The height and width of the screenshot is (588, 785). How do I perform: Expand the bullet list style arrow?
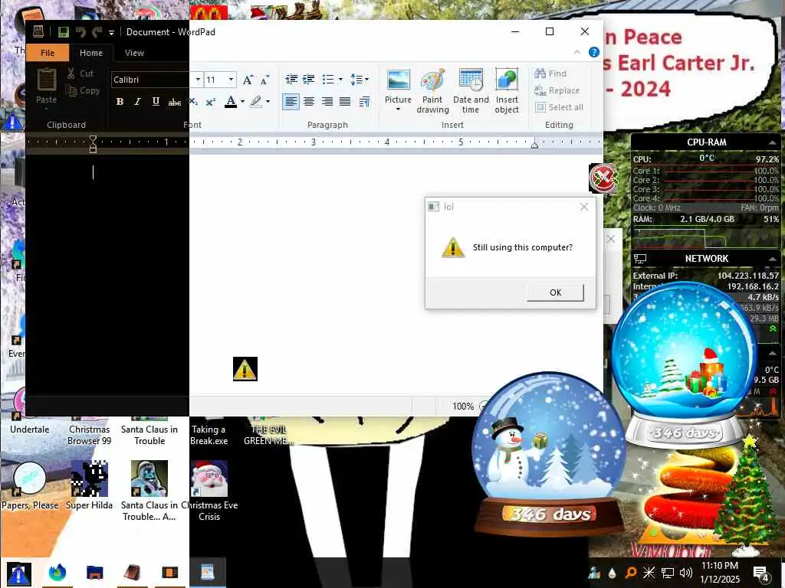(x=340, y=79)
